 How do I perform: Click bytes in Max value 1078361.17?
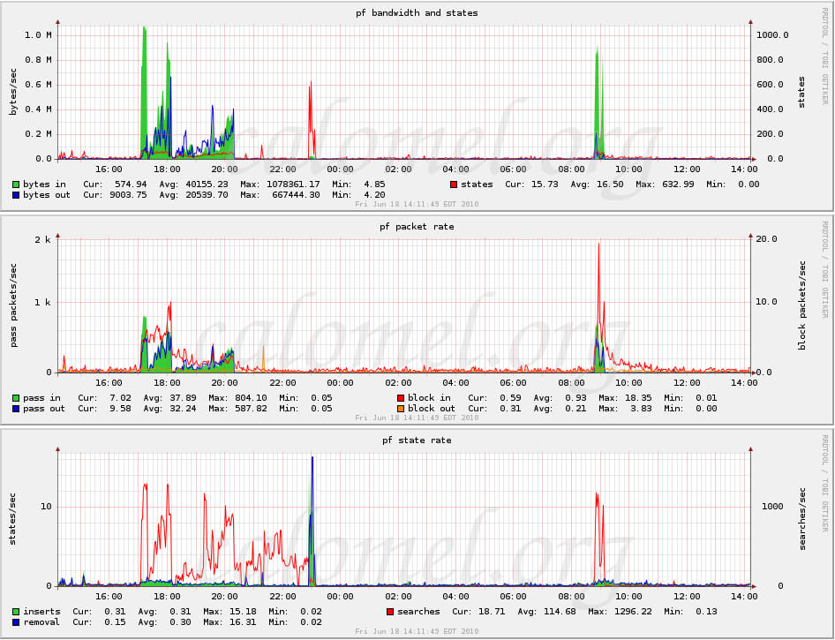293,184
